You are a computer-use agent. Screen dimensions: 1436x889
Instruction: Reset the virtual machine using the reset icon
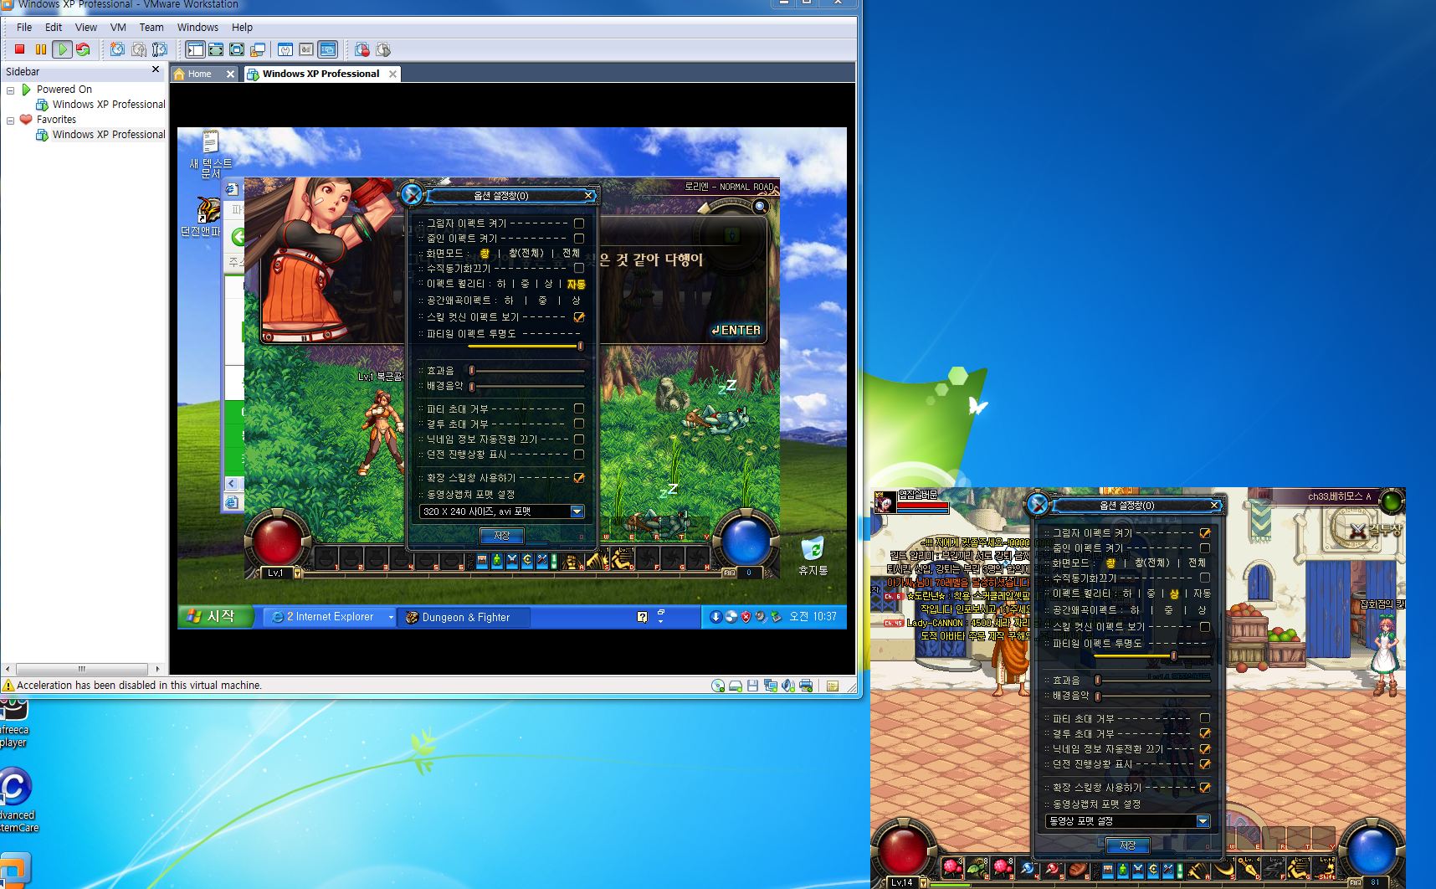coord(83,49)
